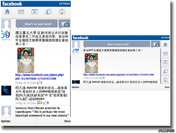Open Avatar post text in landscape view

pos(120,82)
